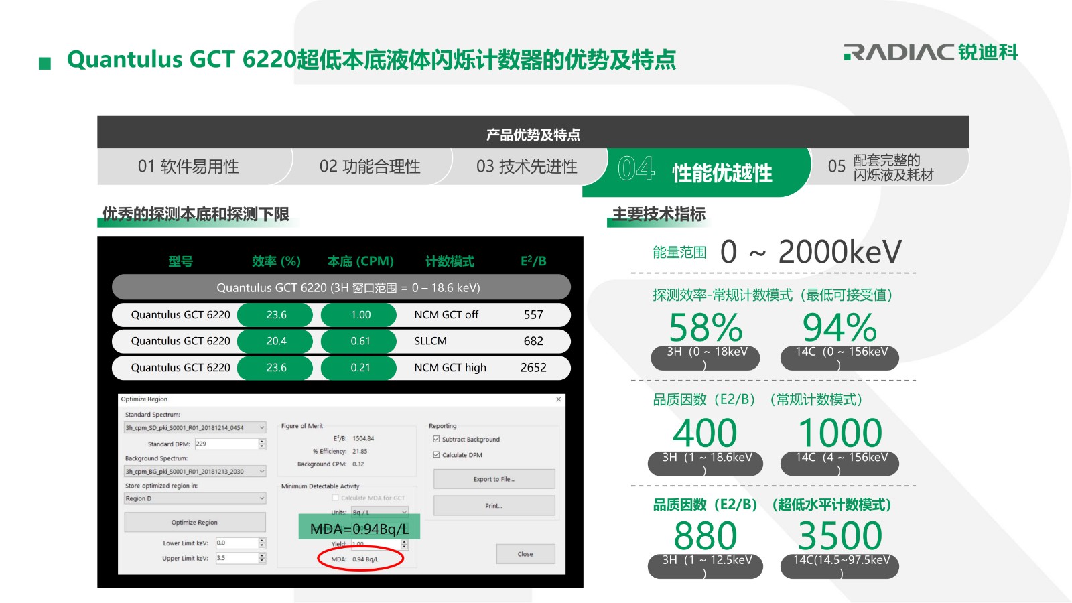Click the 本底 (CPM) column header

[x=360, y=261]
